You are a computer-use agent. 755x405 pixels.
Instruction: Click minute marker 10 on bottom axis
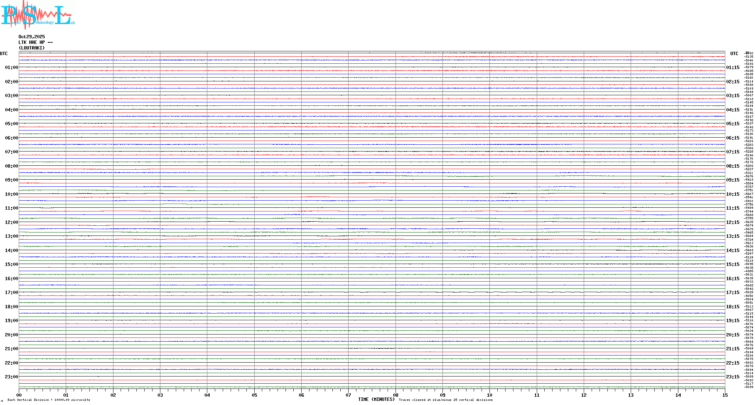(489, 395)
